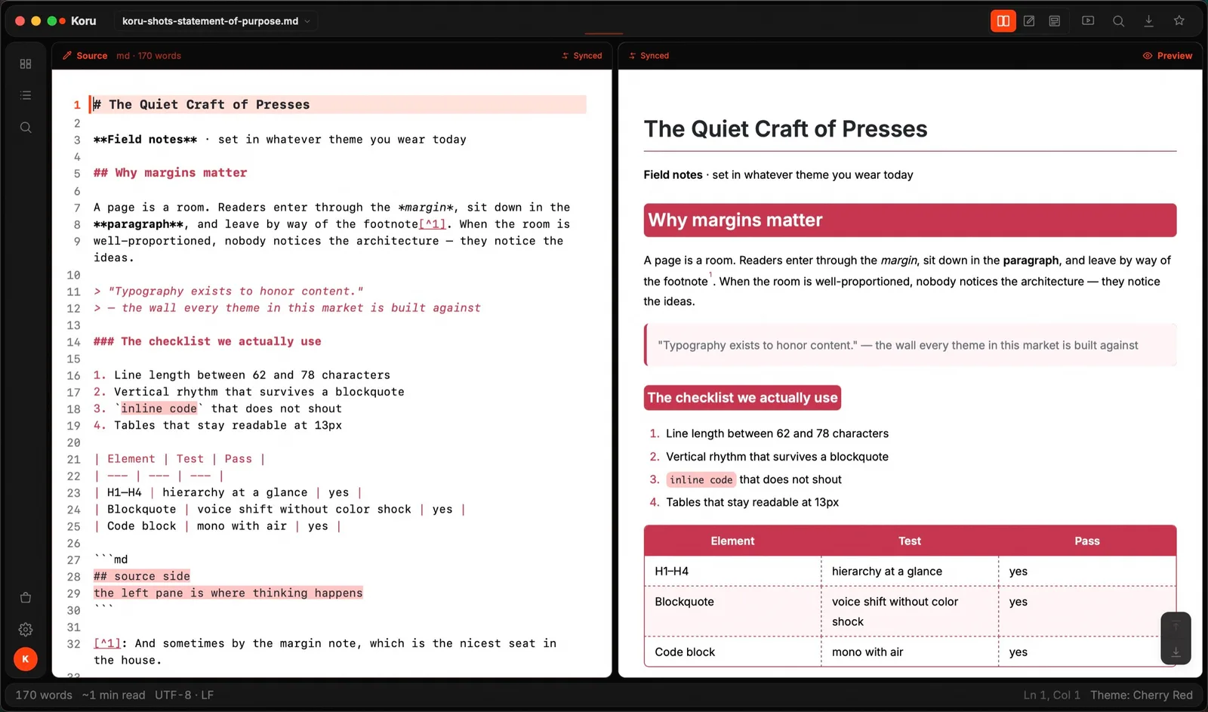
Task: Start presentation mode from the toolbar
Action: [x=1088, y=21]
